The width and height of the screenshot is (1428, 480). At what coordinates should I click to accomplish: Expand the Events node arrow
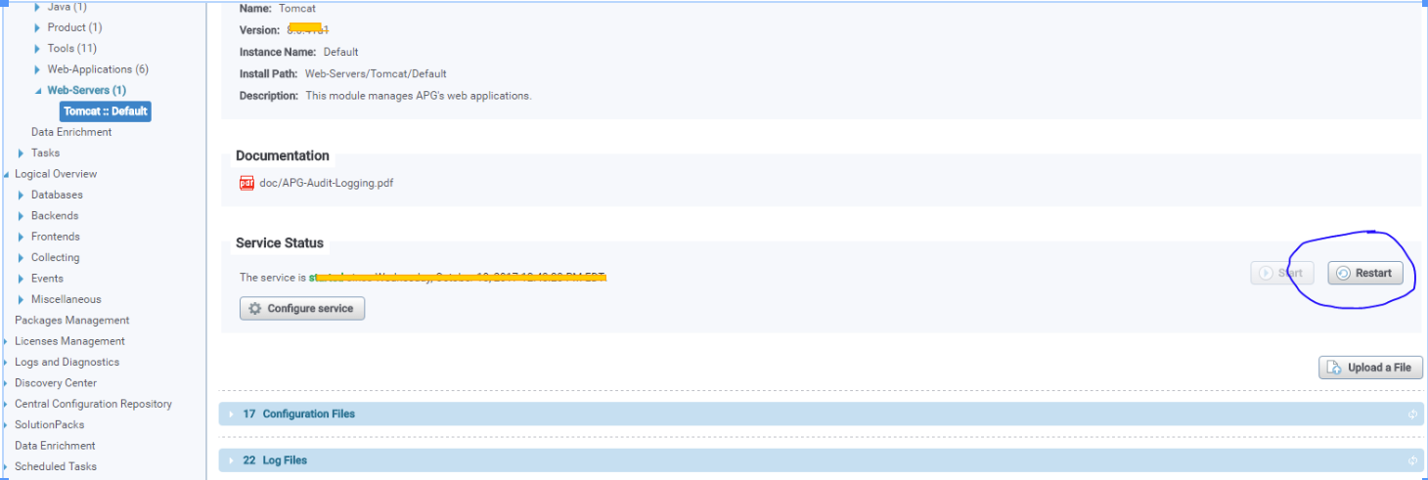[x=21, y=279]
